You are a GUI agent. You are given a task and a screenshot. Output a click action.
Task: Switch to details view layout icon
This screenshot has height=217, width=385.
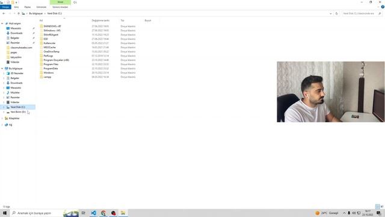(x=377, y=207)
